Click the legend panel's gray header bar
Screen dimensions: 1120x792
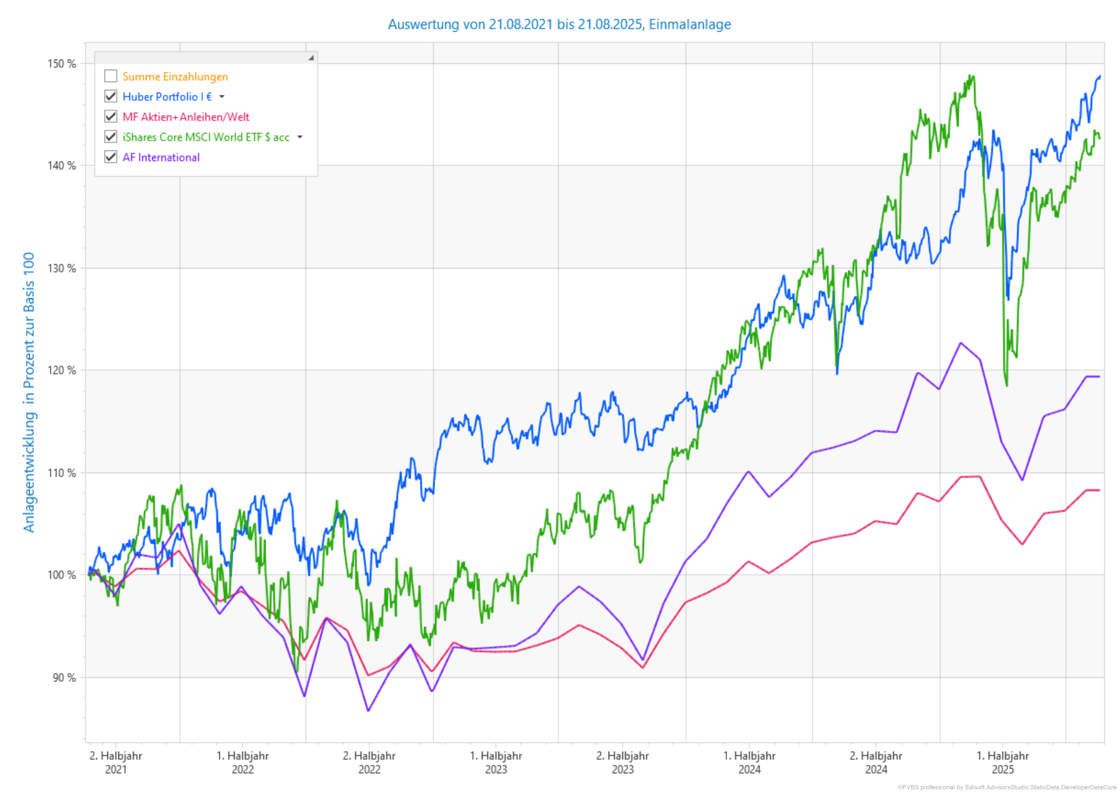204,58
